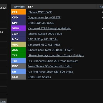Open the Guggenheim Spin-Off ETF link

44,18
